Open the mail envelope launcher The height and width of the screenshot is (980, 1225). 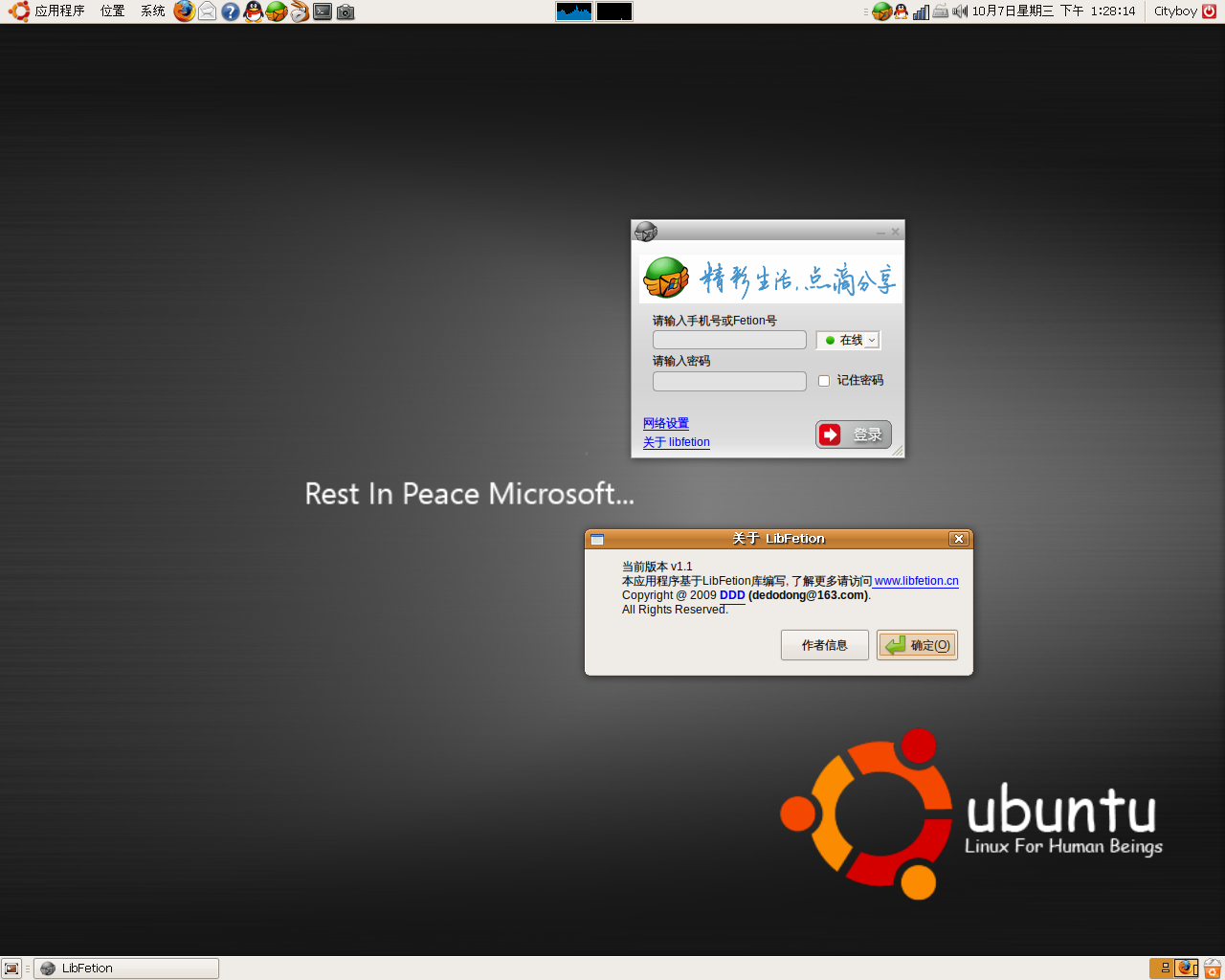point(208,11)
